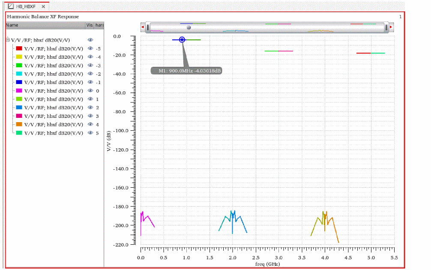Click the red swatch of harmonic -5 trace

coord(19,48)
